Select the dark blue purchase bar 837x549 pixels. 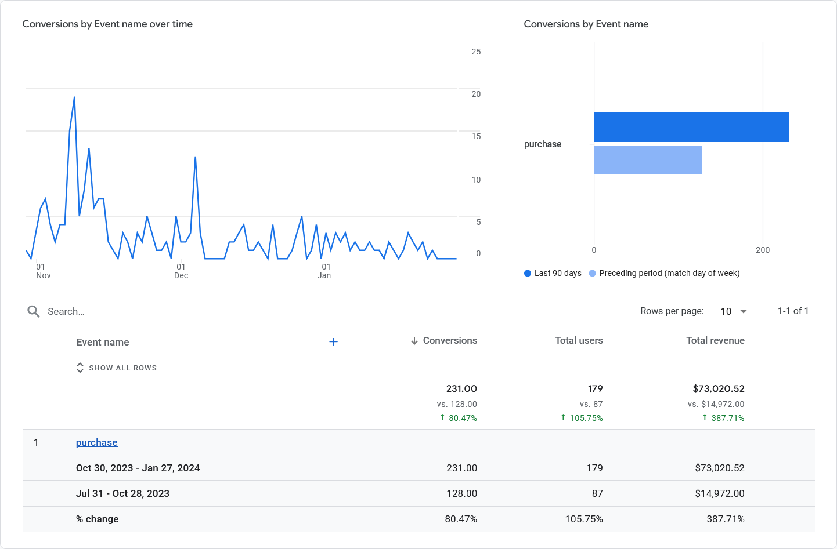[691, 127]
